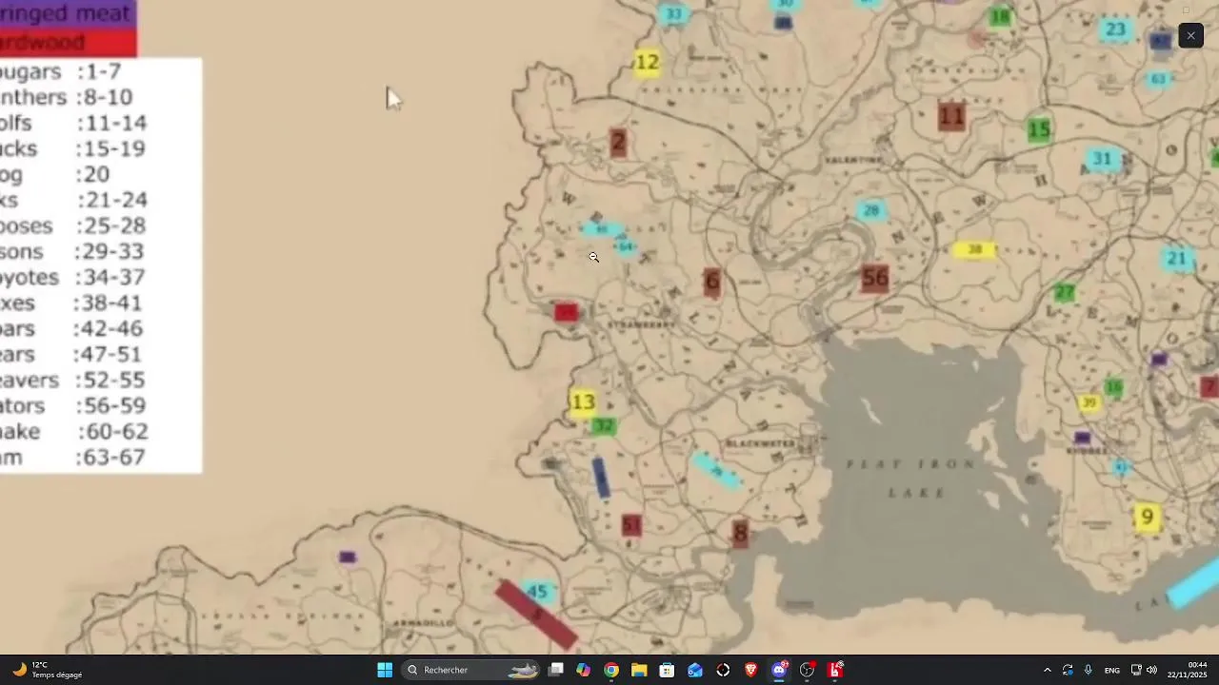1219x685 pixels.
Task: Open Brave browser from the taskbar
Action: click(x=751, y=670)
